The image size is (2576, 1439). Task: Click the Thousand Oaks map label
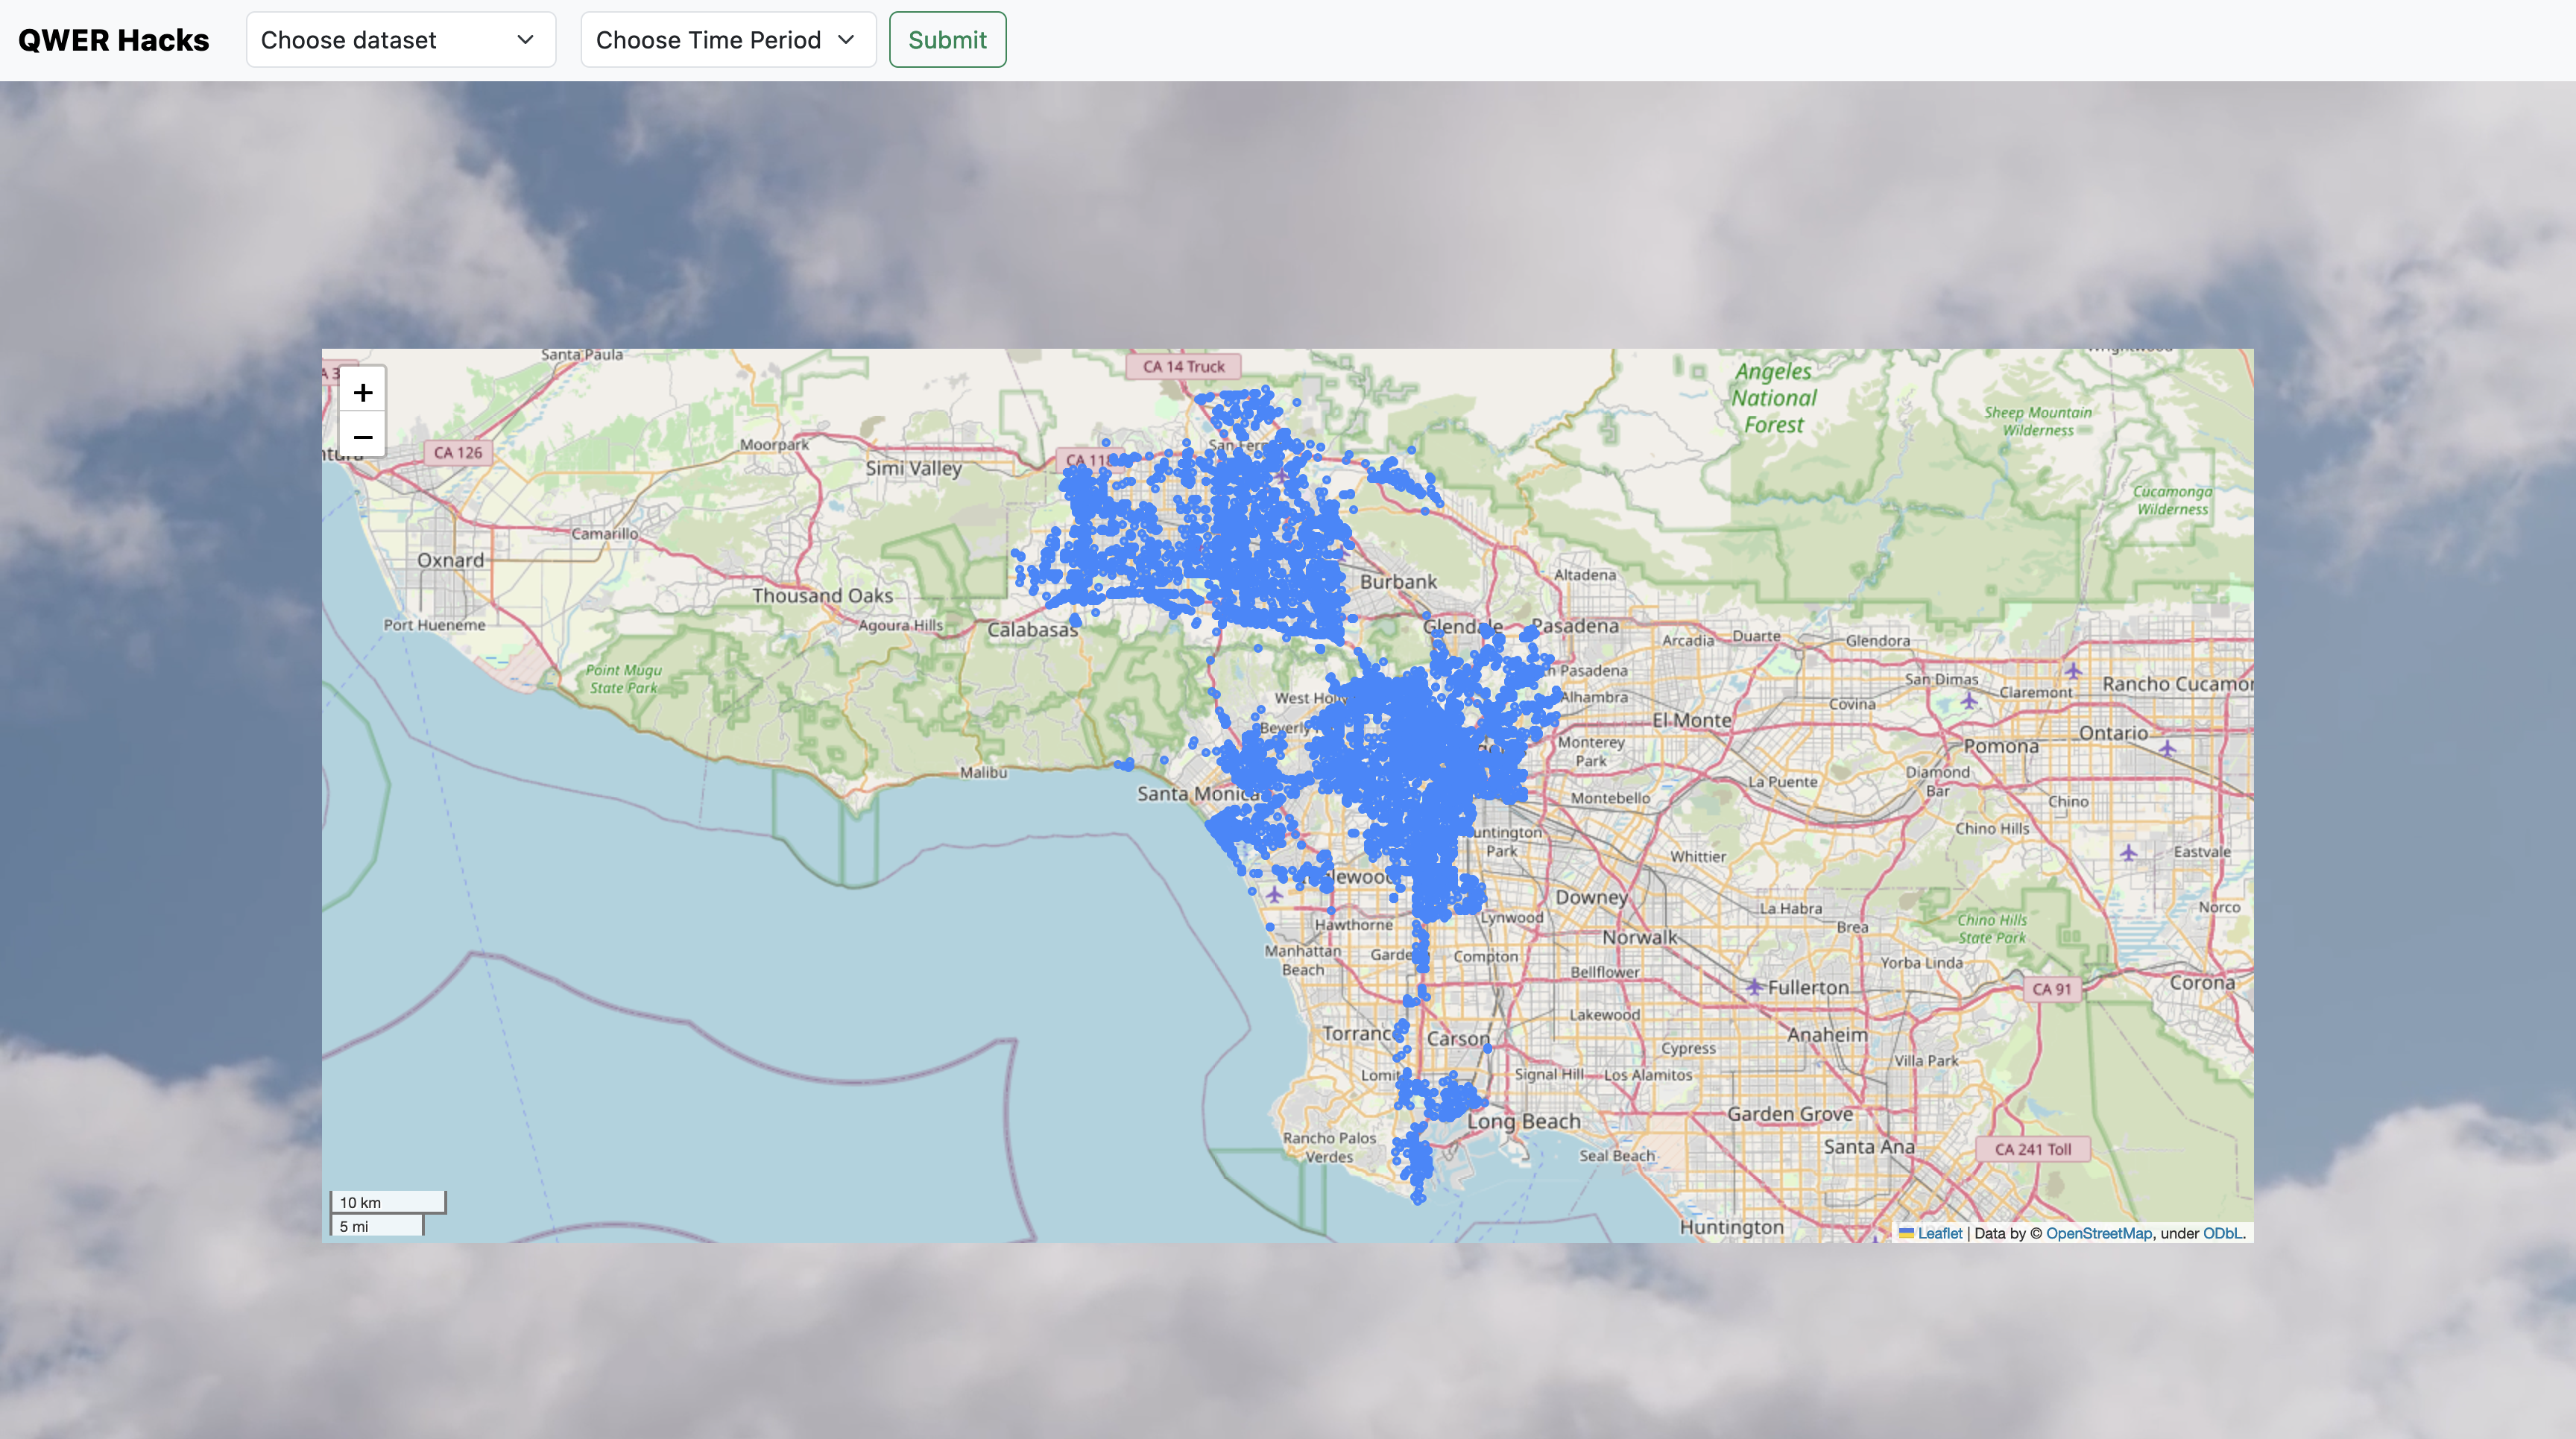point(822,596)
